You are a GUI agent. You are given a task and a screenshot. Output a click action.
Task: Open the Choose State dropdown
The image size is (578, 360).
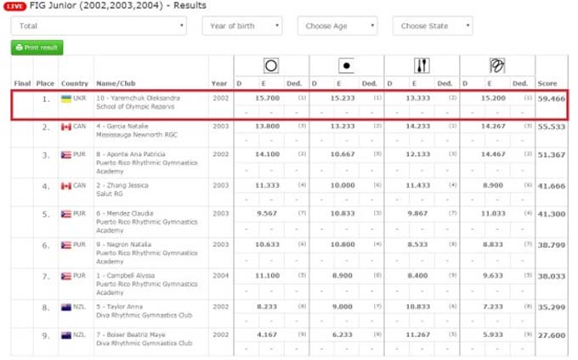pos(432,26)
